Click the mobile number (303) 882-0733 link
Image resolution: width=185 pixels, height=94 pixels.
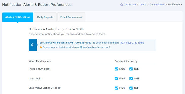[x=128, y=43]
